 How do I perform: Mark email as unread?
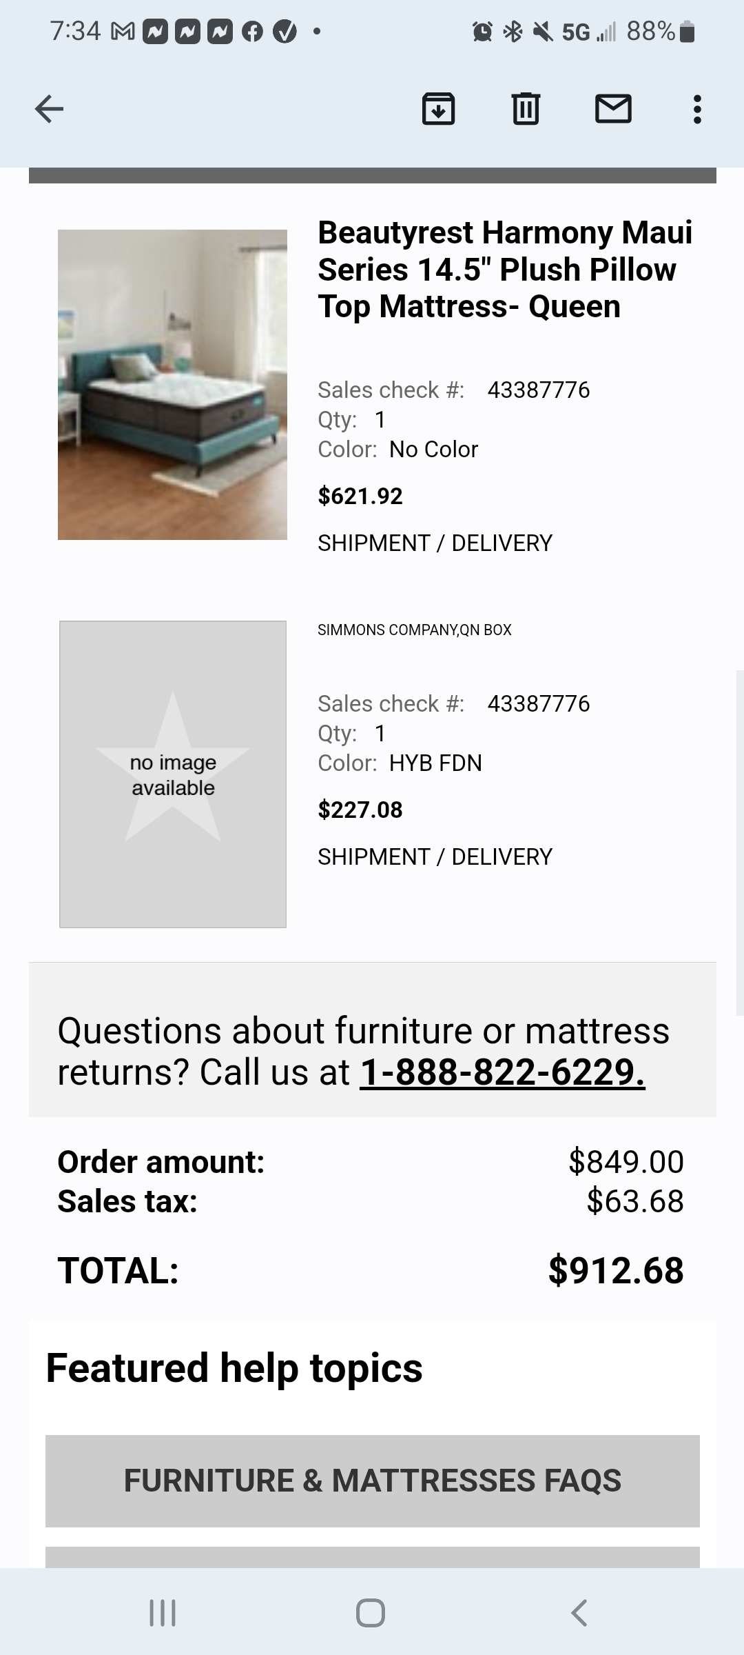[613, 109]
